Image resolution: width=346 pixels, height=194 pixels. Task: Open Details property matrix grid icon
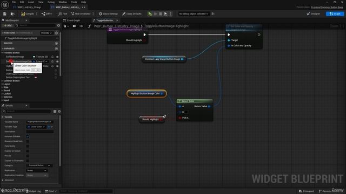55,112
